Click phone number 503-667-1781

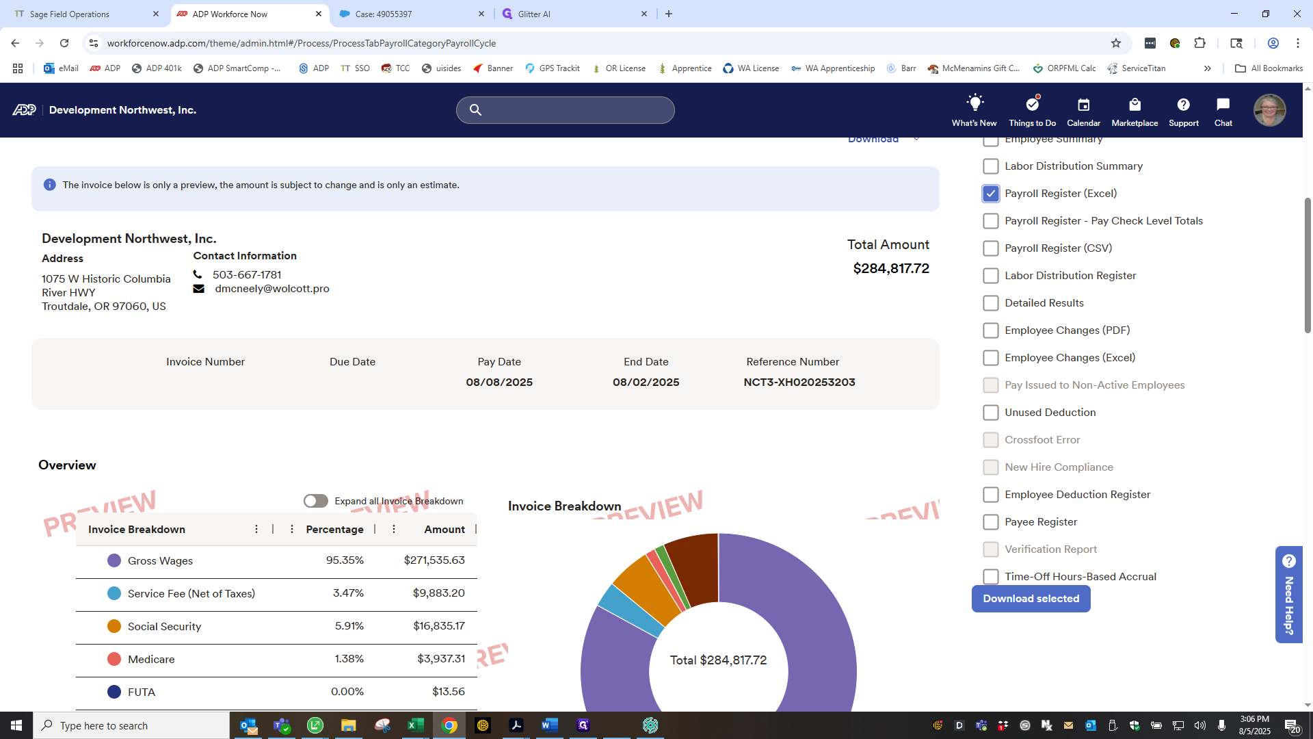click(247, 275)
